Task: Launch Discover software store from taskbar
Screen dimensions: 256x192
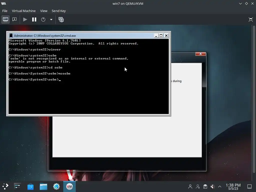Action: tap(30, 186)
